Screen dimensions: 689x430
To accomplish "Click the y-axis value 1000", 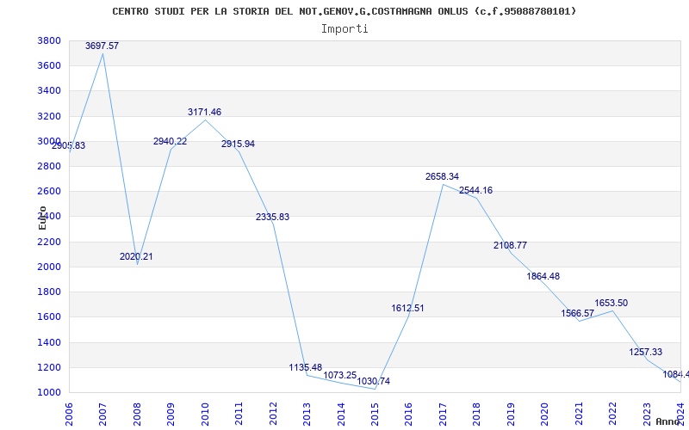I will tap(49, 392).
